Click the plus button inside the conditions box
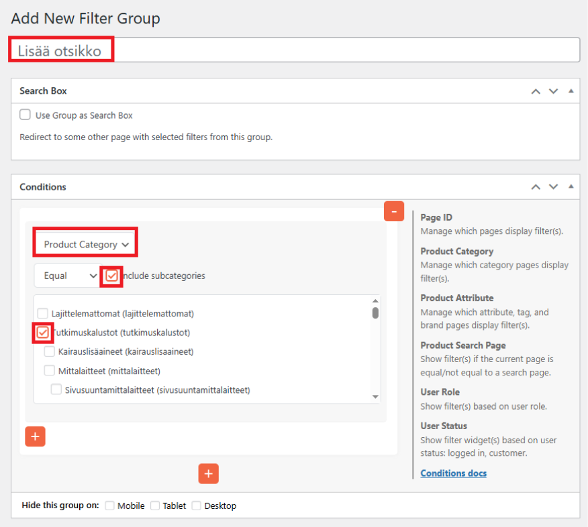 tap(35, 436)
